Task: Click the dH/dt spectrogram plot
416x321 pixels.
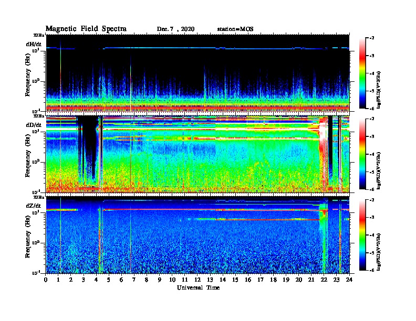Action: pos(197,73)
